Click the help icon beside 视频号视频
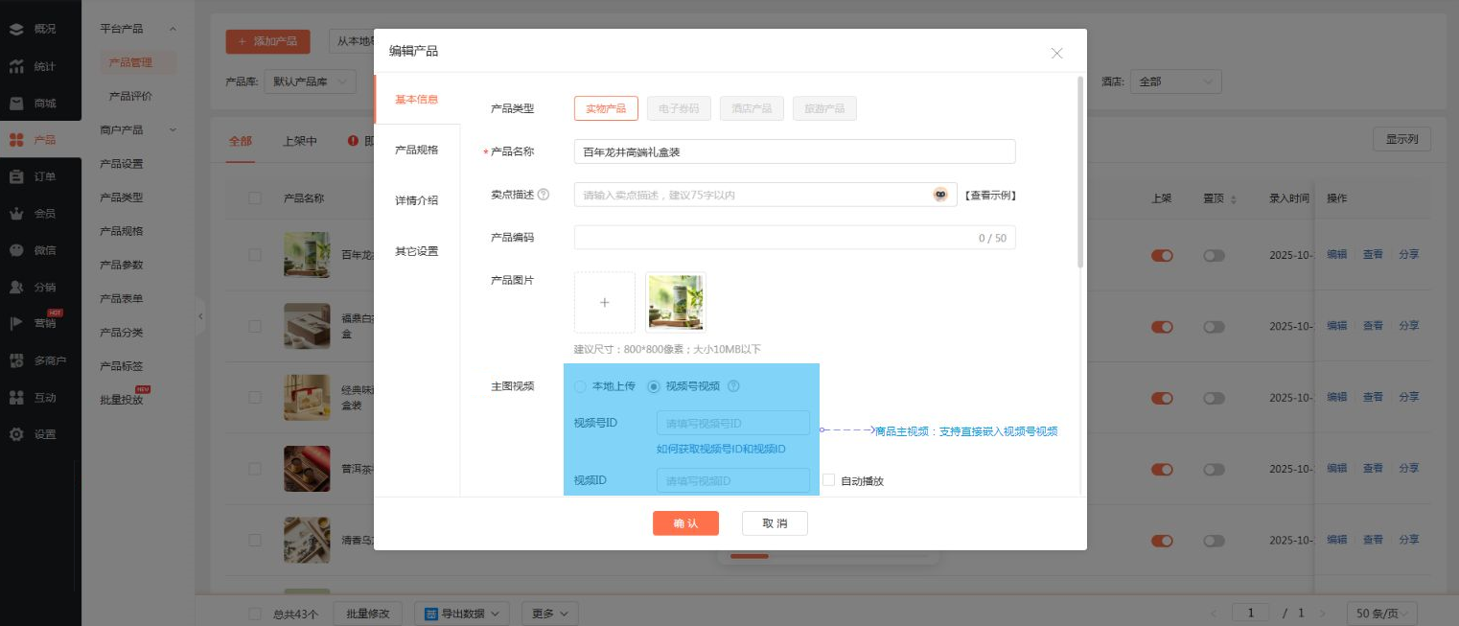 733,386
